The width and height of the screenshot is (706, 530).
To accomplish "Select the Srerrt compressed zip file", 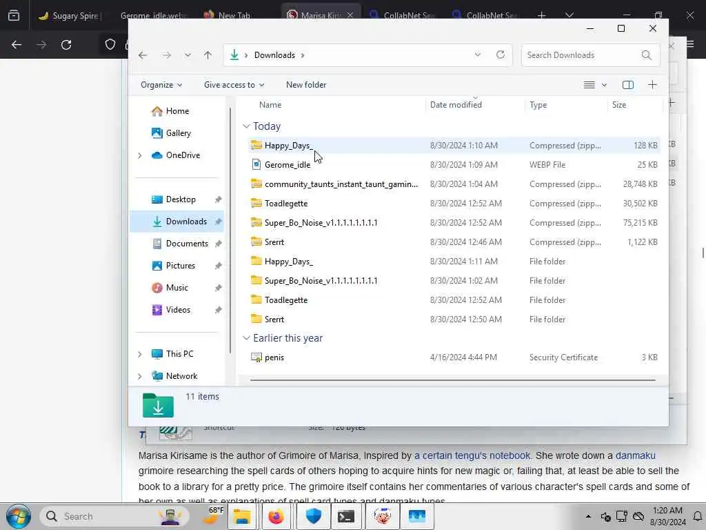I will (x=454, y=242).
